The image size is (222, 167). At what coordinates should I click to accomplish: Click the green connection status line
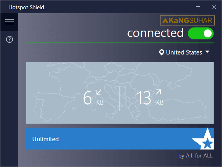(120, 43)
